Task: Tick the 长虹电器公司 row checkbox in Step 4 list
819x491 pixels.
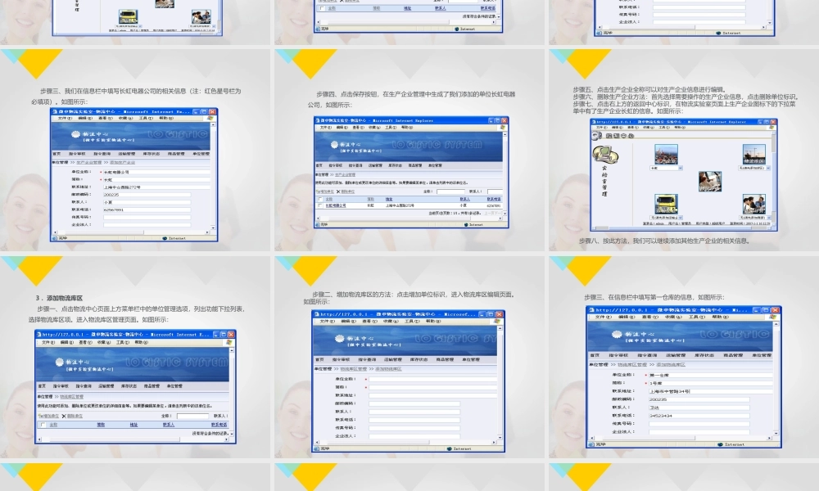Action: click(320, 205)
